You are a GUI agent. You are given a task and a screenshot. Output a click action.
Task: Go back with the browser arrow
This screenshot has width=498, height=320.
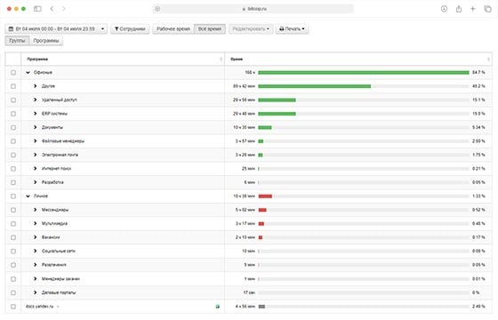pos(52,9)
